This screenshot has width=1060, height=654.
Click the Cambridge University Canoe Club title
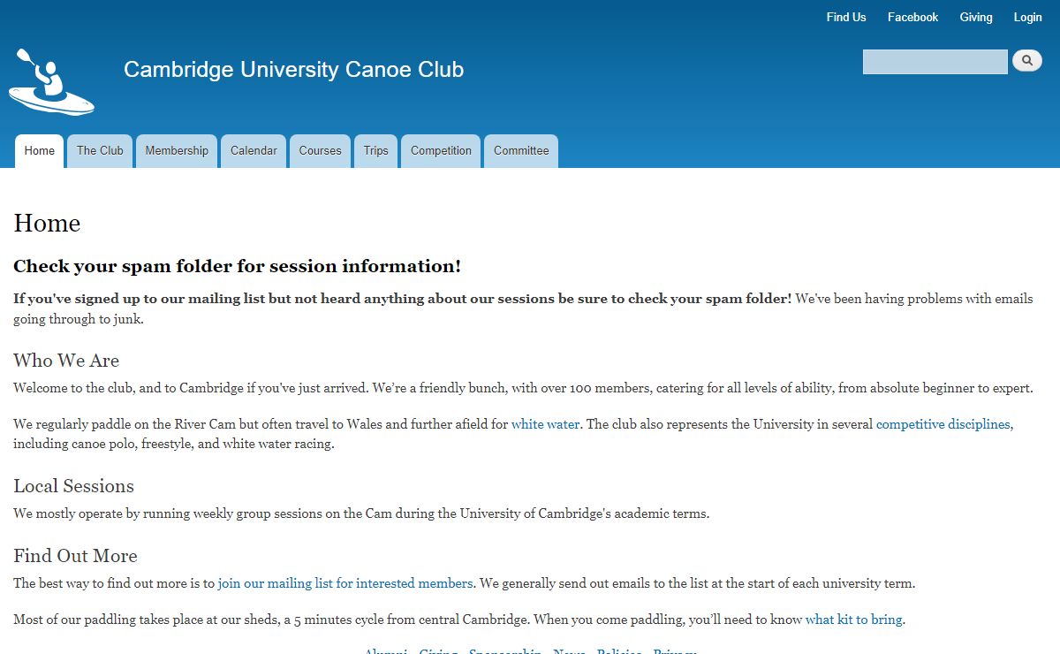click(293, 70)
